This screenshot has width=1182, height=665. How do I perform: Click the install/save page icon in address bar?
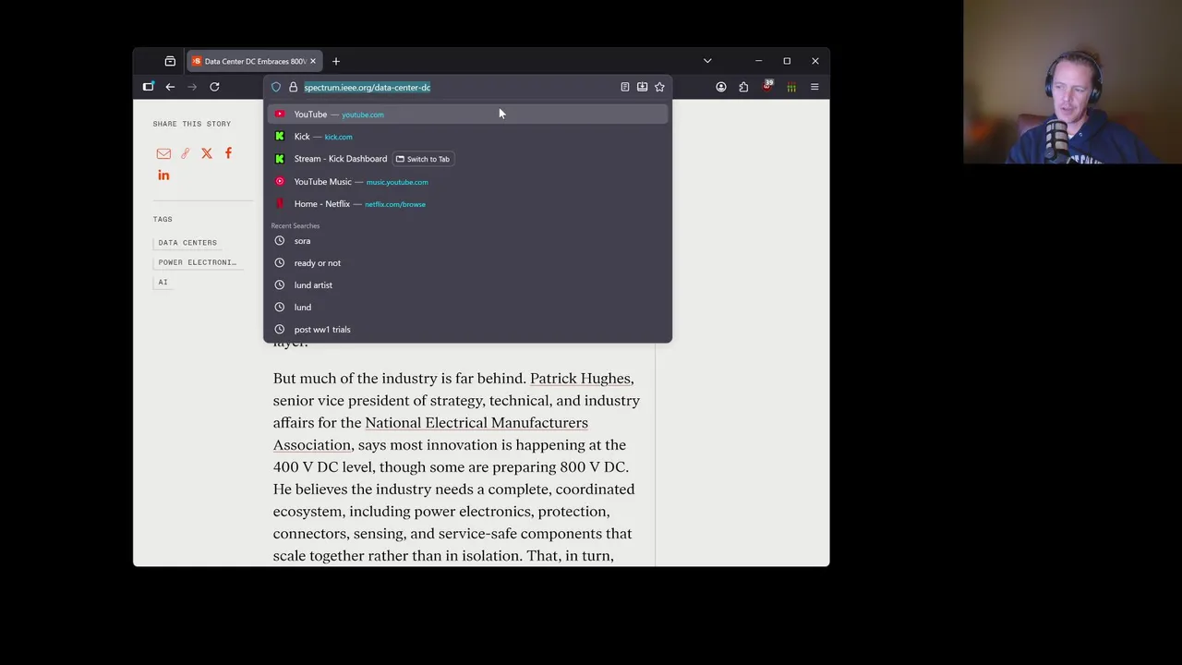[x=642, y=87]
